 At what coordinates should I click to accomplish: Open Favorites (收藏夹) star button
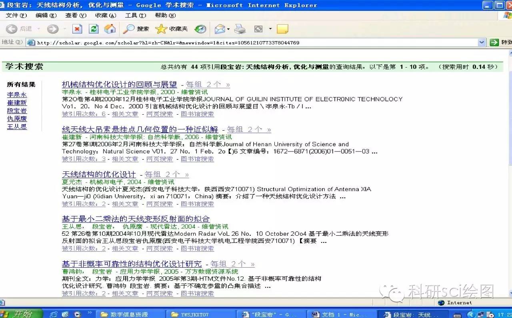(171, 29)
